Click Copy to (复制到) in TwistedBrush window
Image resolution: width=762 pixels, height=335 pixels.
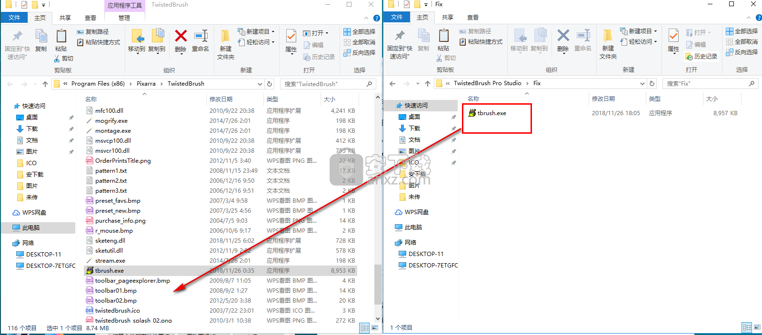(157, 40)
